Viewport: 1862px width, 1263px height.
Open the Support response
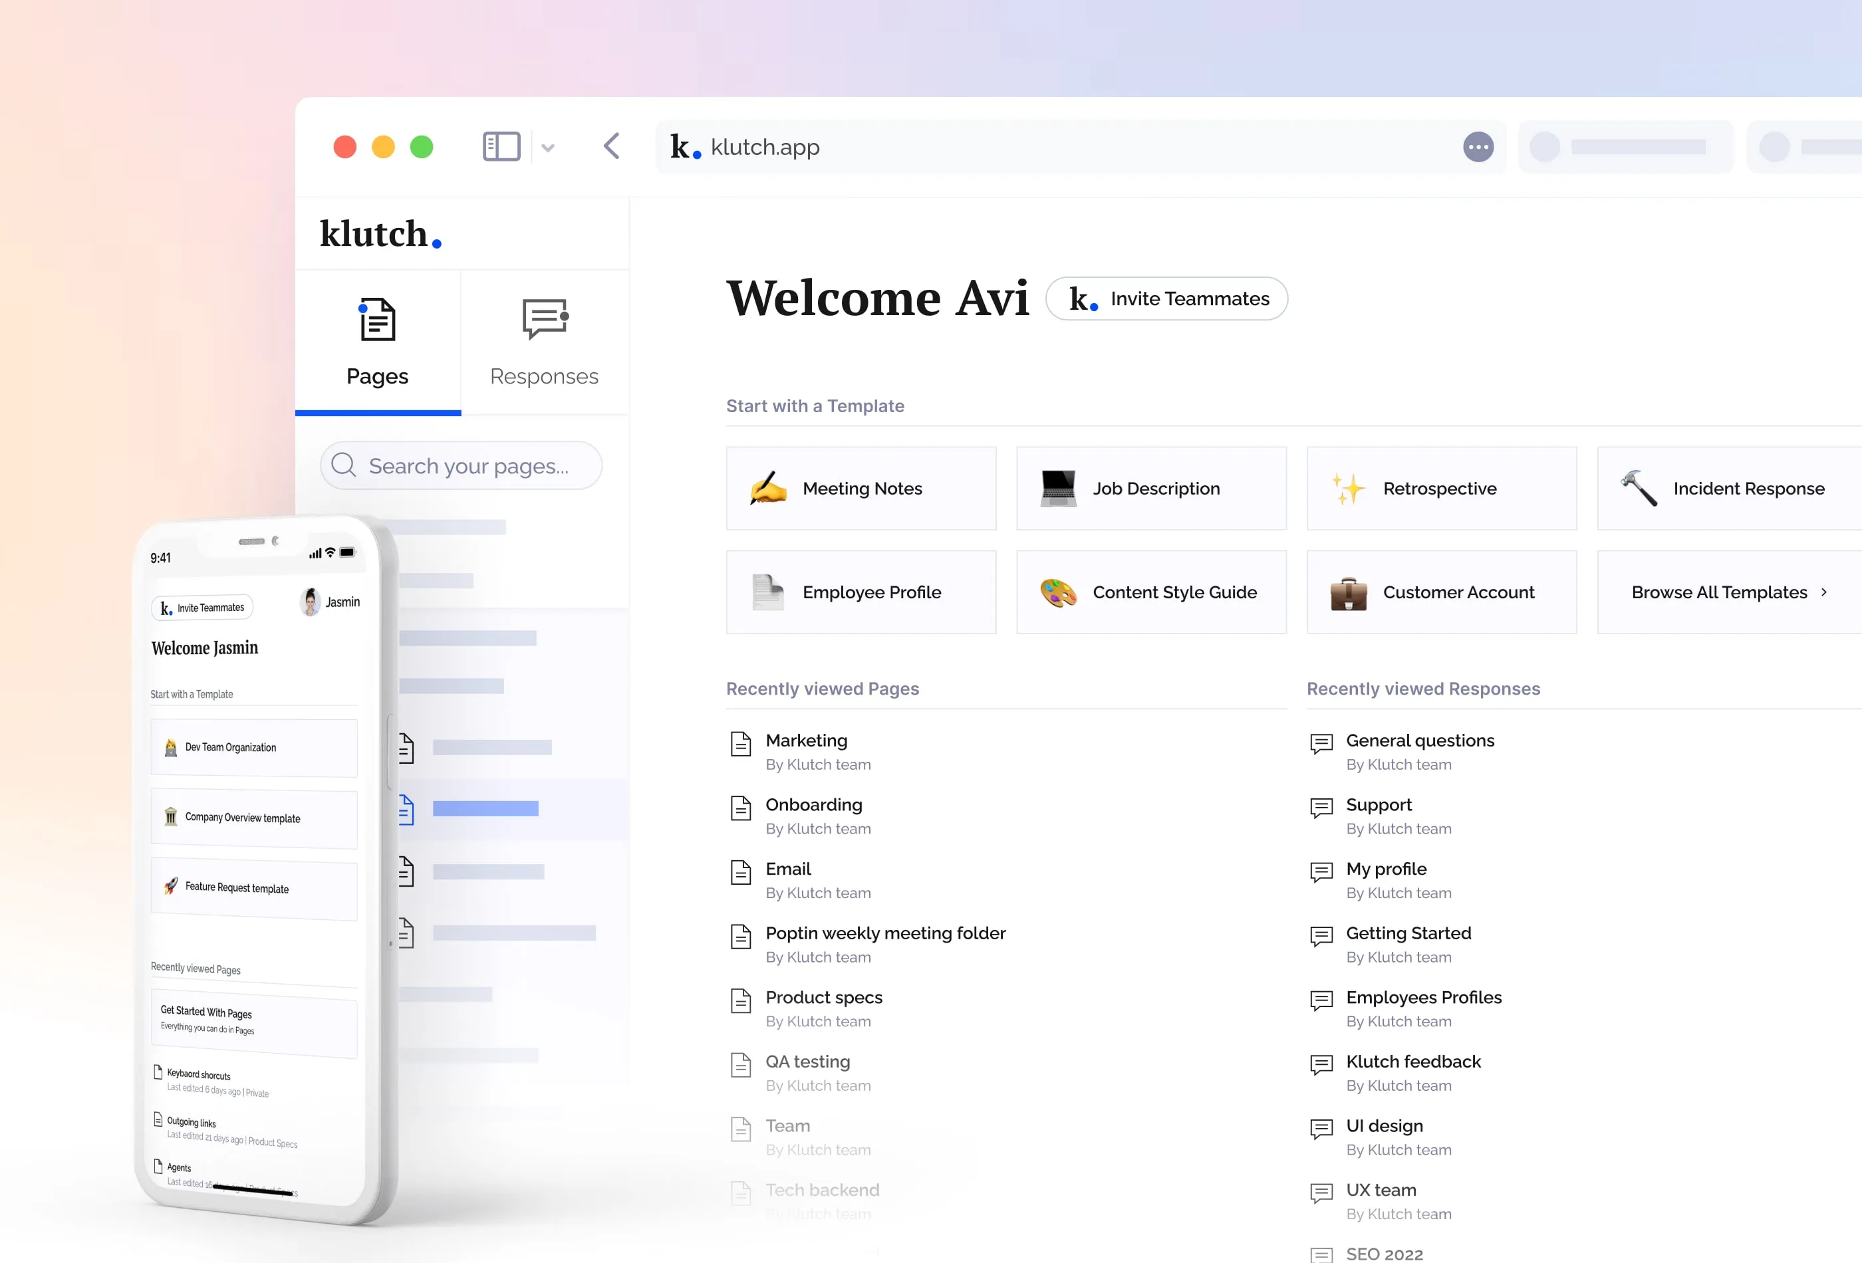(x=1379, y=805)
